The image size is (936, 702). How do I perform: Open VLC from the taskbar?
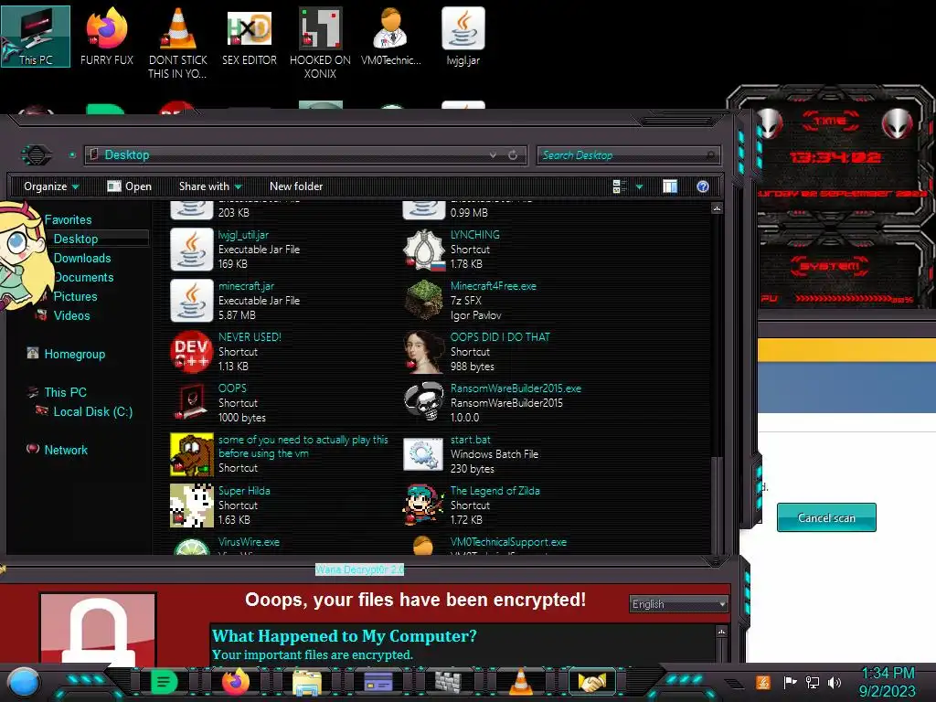pos(520,682)
